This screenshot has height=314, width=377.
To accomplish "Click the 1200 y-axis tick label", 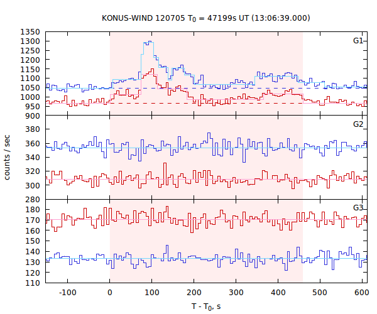I will coord(30,60).
